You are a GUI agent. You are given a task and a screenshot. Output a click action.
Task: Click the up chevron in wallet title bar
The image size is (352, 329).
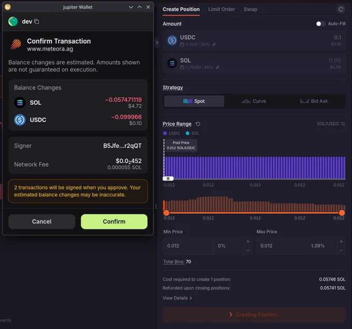(x=140, y=7)
